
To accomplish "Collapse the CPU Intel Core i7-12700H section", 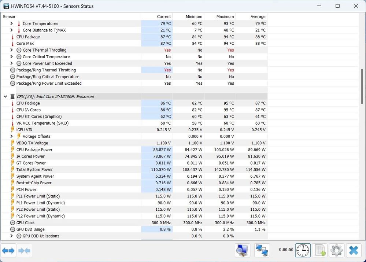I will tap(5, 97).
